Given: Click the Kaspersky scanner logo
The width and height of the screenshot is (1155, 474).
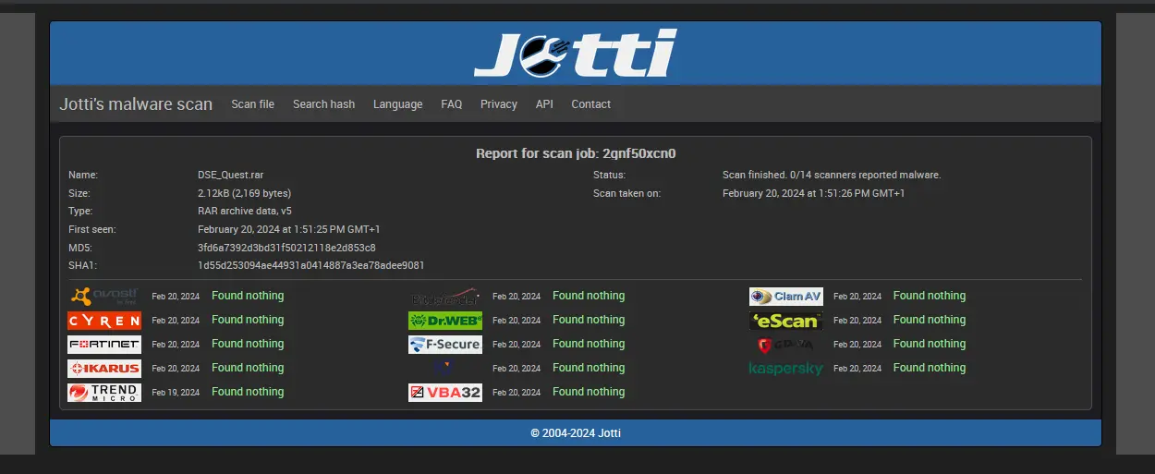Looking at the screenshot, I should [x=786, y=369].
